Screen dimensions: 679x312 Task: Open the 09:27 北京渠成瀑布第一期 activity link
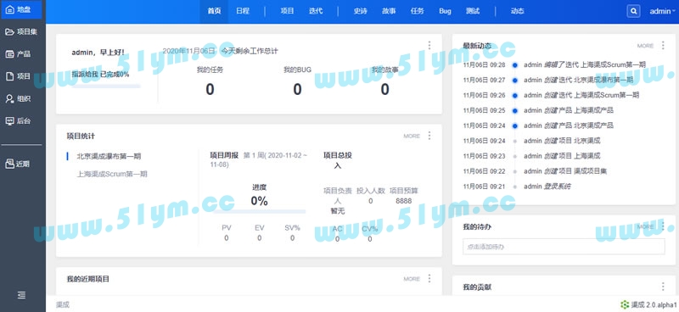pyautogui.click(x=603, y=80)
